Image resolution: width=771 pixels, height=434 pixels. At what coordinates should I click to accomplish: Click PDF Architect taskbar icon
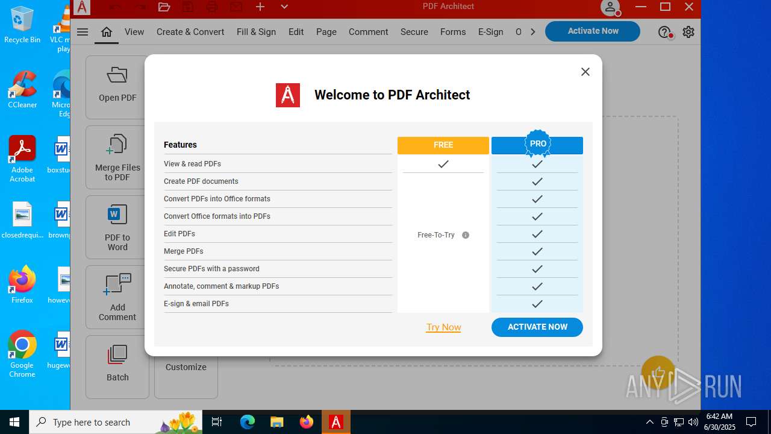tap(336, 422)
